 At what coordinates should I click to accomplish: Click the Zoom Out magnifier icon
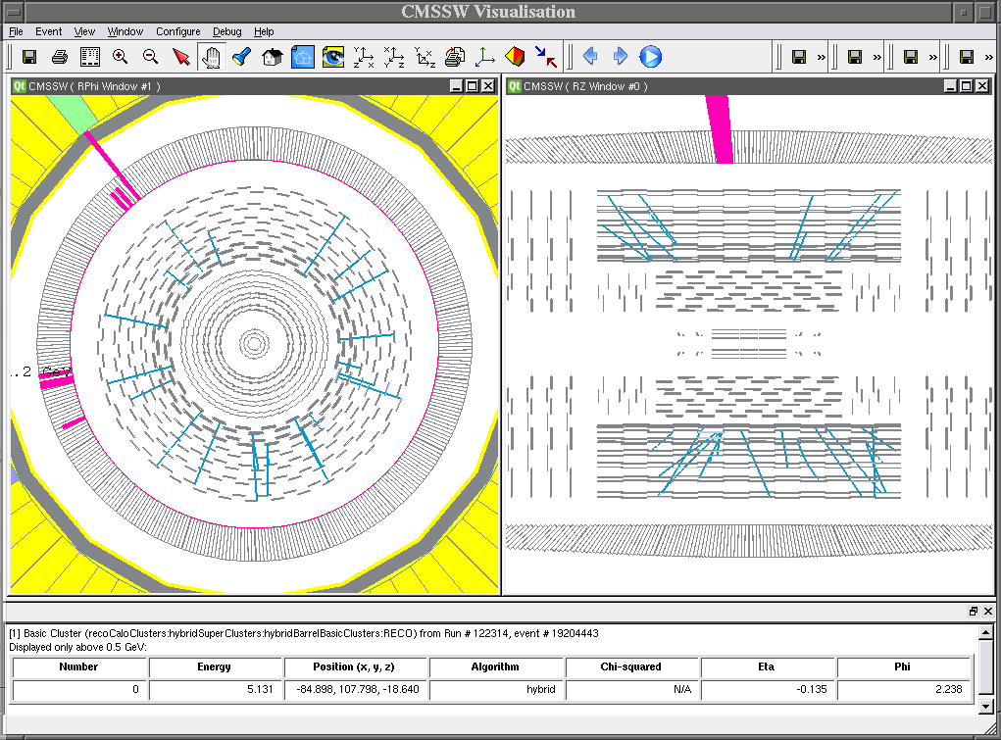[x=151, y=57]
